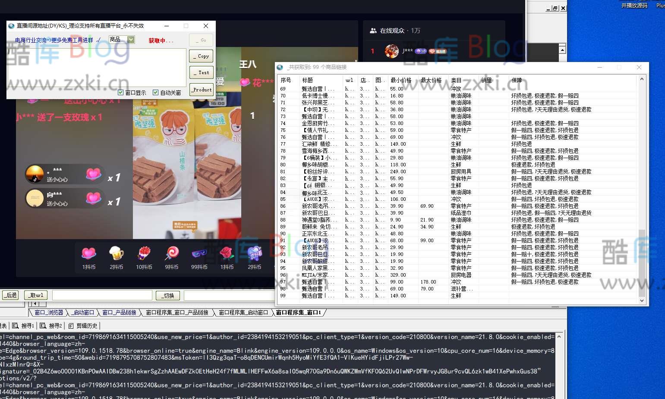Image resolution: width=665 pixels, height=399 pixels.
Task: Switch to the 窗口_浏览器 tab
Action: tap(48, 312)
